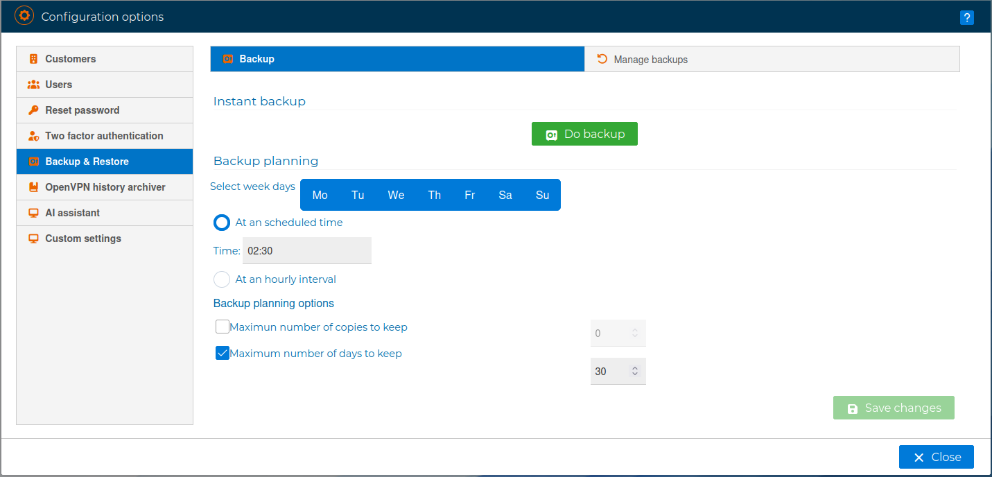Click stepper arrows on copies-to-keep field

(634, 333)
